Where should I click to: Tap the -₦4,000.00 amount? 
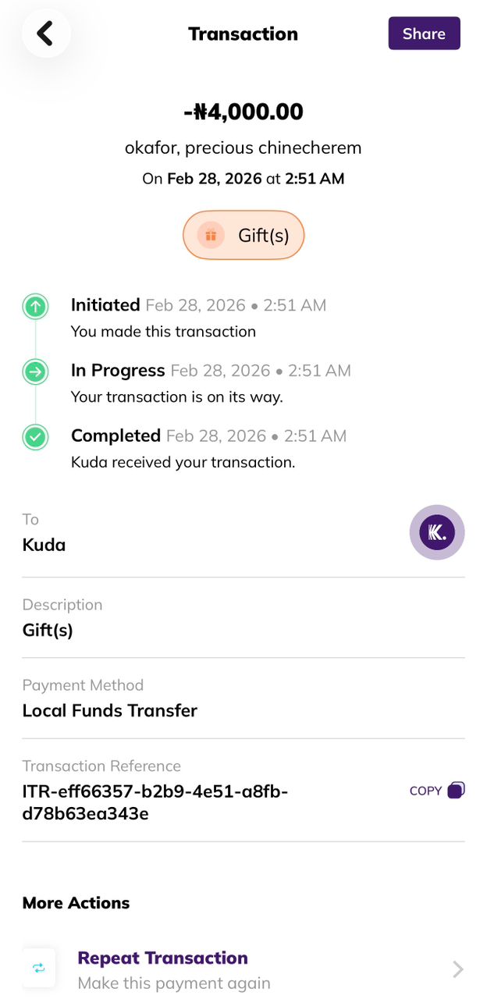coord(243,112)
